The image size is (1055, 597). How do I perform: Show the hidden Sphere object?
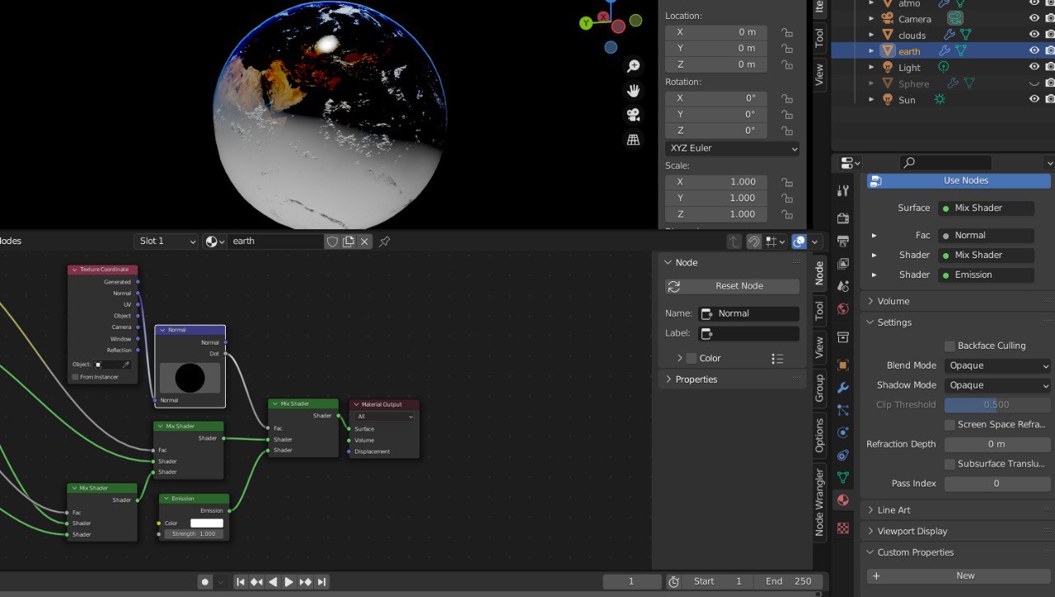pos(1034,83)
